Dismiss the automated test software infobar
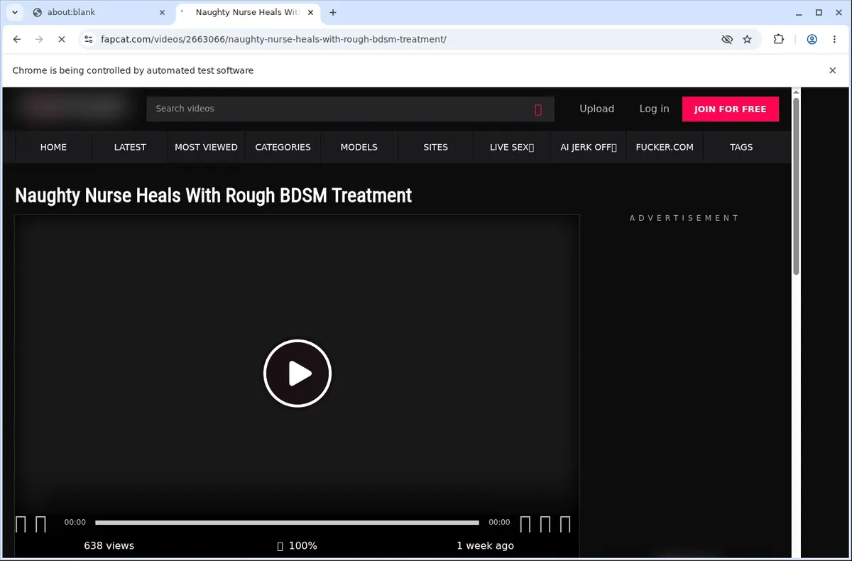The height and width of the screenshot is (561, 852). pos(833,70)
